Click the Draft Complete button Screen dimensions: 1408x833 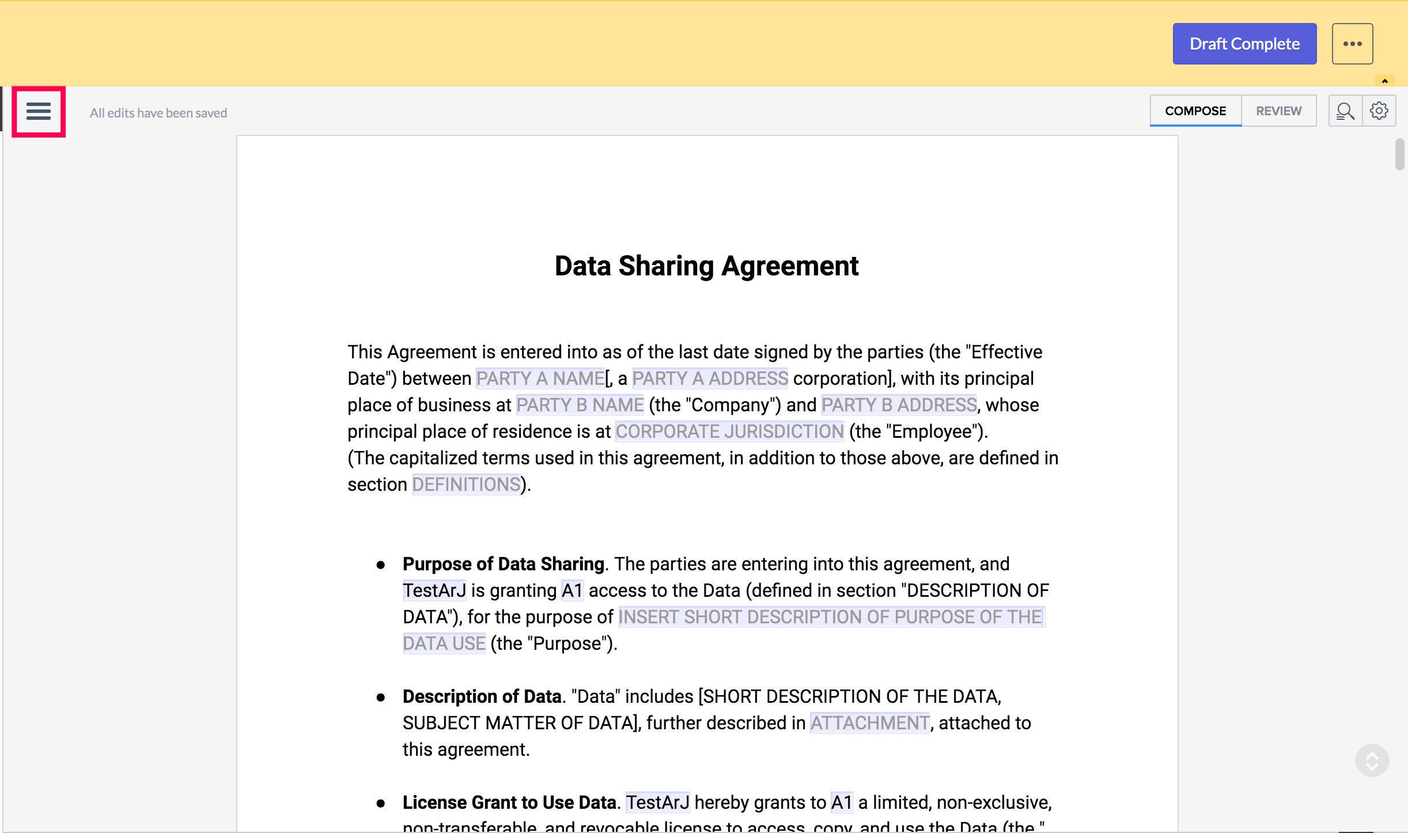(1244, 43)
